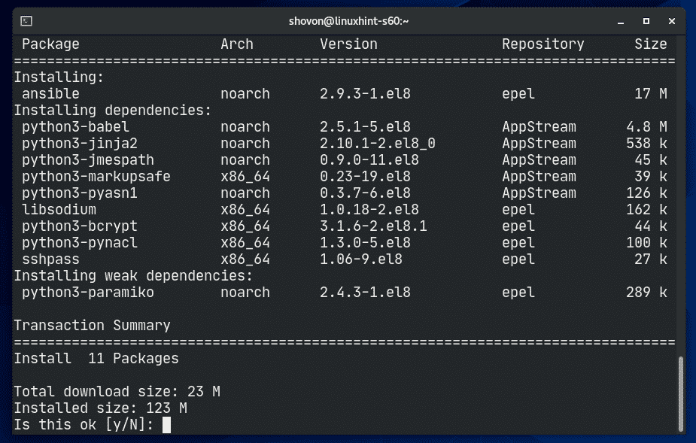Click version 0.9.0-11.el8 of jmespath
Image resolution: width=696 pixels, height=443 pixels.
[x=369, y=159]
